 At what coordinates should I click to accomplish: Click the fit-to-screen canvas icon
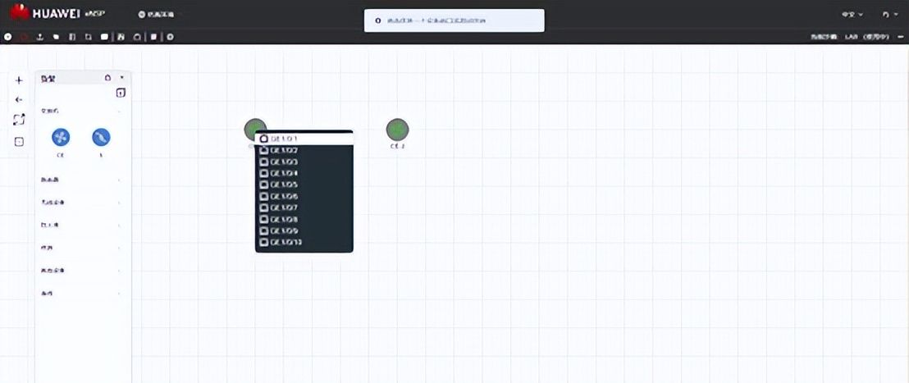19,120
